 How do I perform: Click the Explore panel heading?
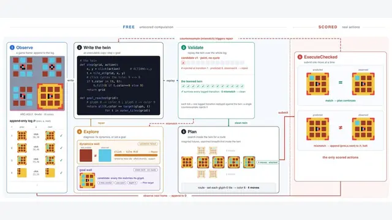click(x=91, y=131)
